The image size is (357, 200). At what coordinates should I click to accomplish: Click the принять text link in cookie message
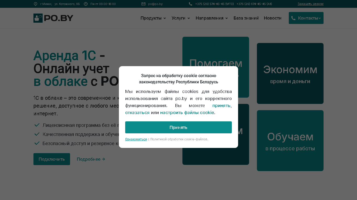(221, 105)
